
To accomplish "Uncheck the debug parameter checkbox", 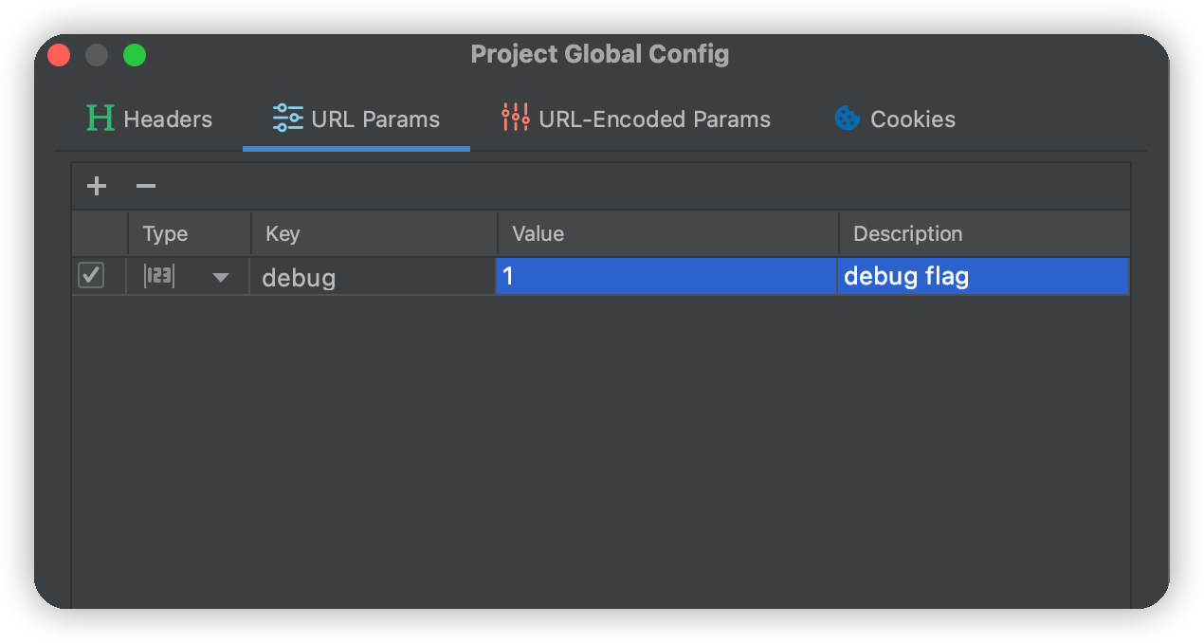I will (91, 276).
